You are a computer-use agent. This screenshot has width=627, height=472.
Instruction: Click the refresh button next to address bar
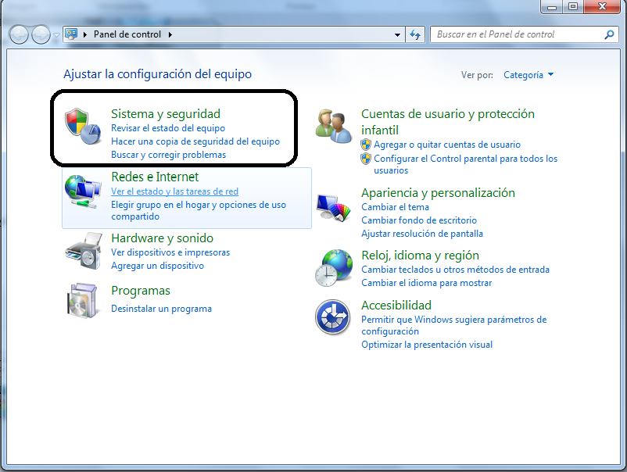pyautogui.click(x=415, y=34)
